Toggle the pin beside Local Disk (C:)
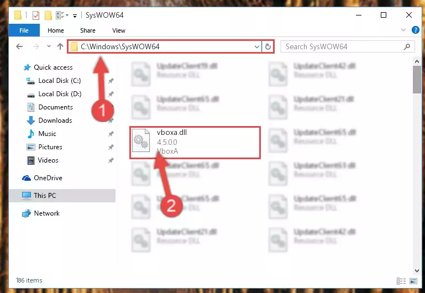The image size is (425, 293). (x=111, y=81)
